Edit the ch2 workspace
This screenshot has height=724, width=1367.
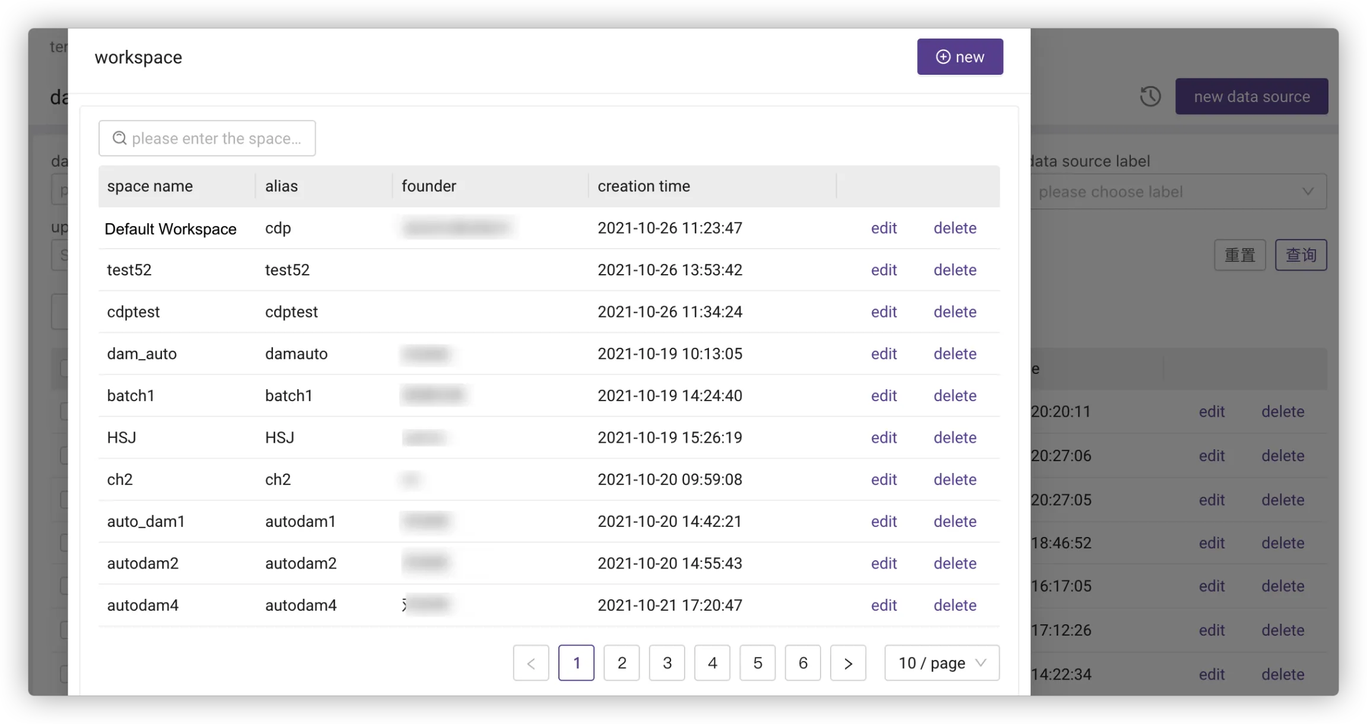point(883,480)
